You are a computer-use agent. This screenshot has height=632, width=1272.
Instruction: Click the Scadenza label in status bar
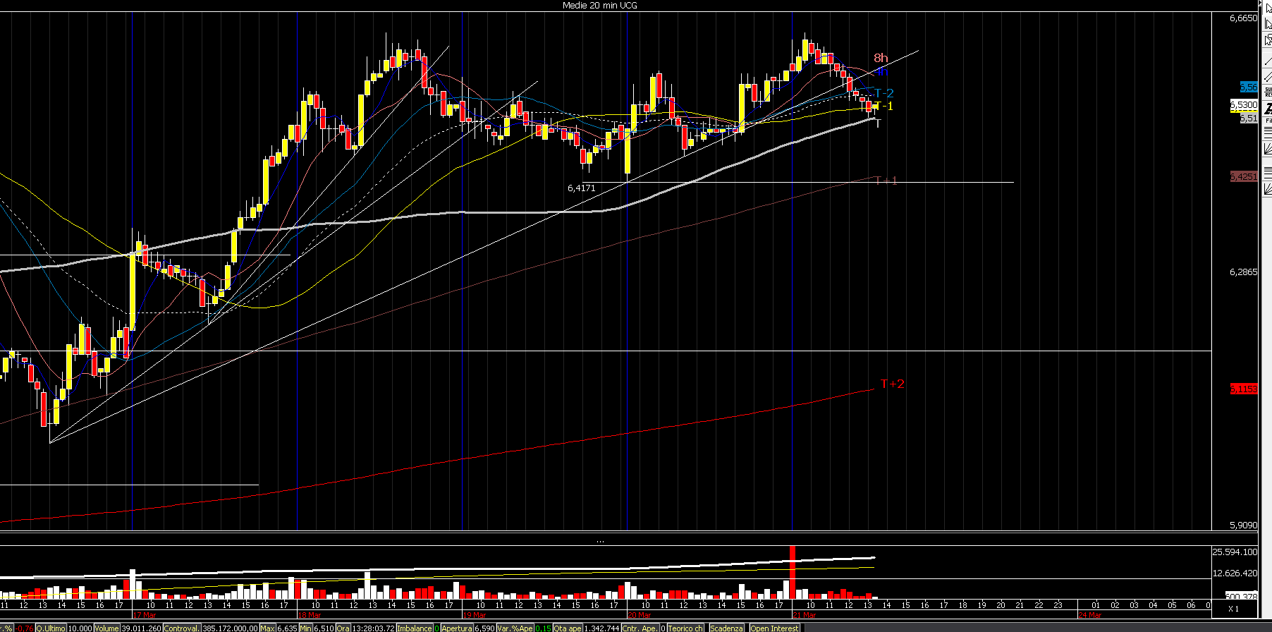point(726,628)
